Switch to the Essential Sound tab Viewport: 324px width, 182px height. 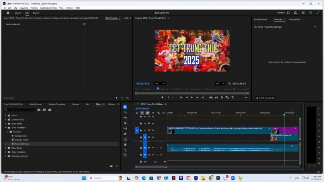click(260, 19)
